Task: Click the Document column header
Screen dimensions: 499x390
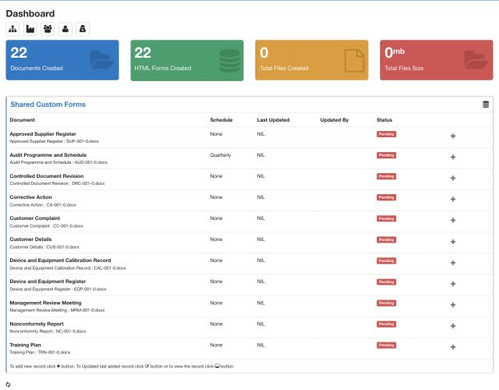Action: 23,120
